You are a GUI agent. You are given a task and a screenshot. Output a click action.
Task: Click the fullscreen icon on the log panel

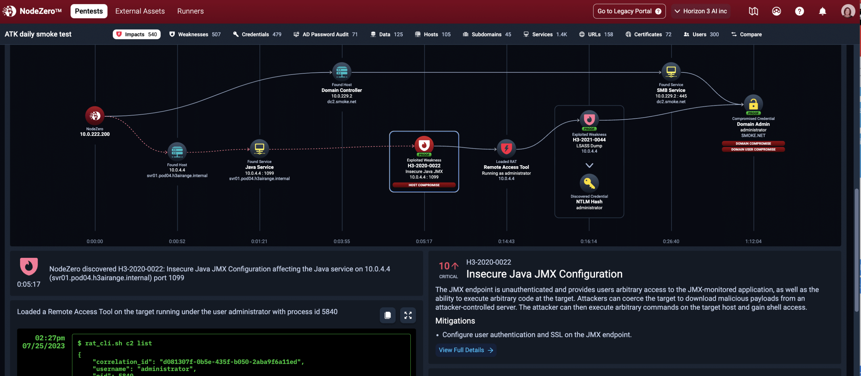click(x=408, y=315)
